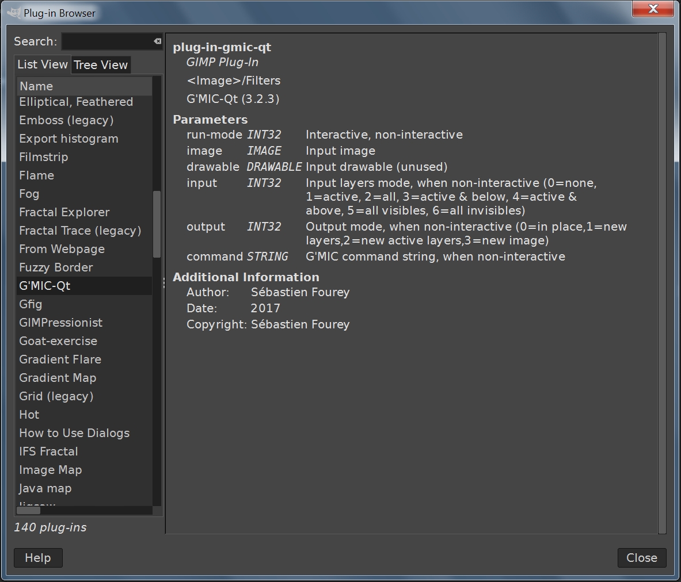Click the plug-in-gmic-qt heading
The width and height of the screenshot is (681, 582).
pos(222,47)
